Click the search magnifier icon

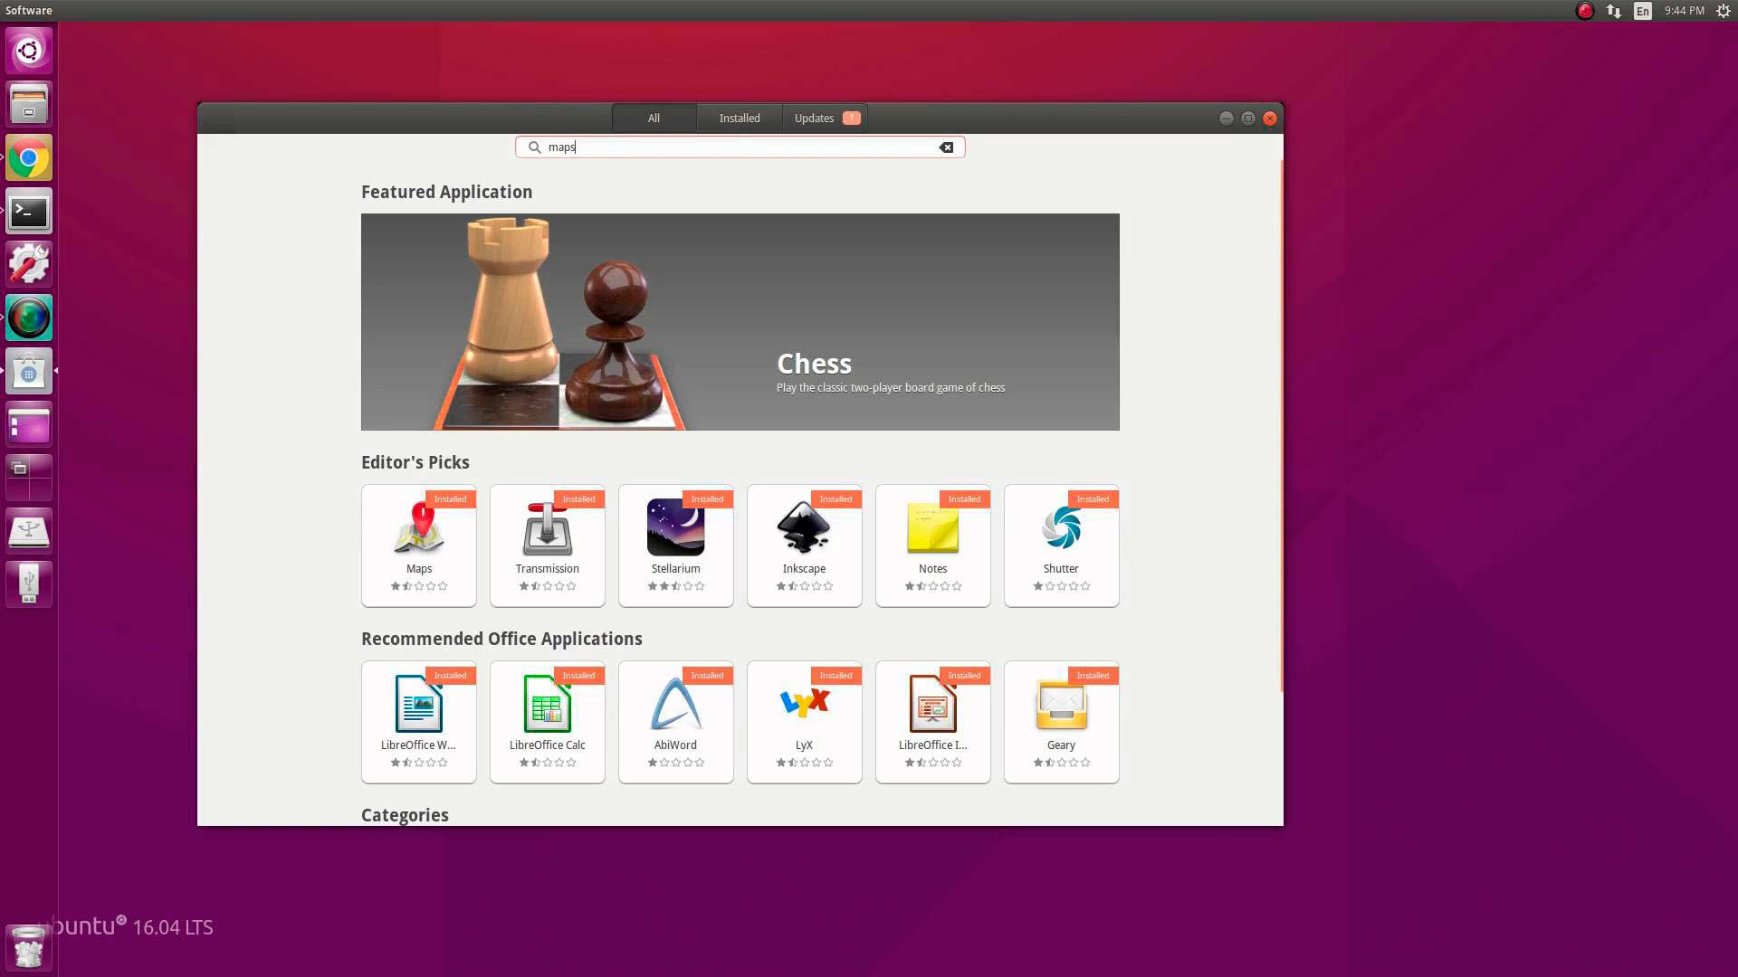535,147
